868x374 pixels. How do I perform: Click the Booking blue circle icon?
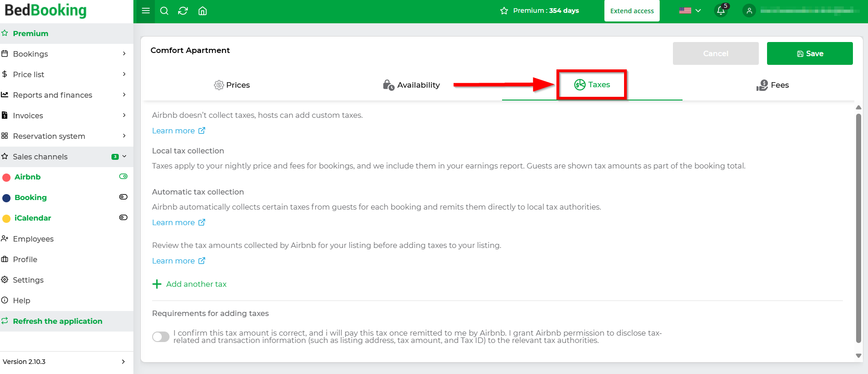pyautogui.click(x=6, y=198)
